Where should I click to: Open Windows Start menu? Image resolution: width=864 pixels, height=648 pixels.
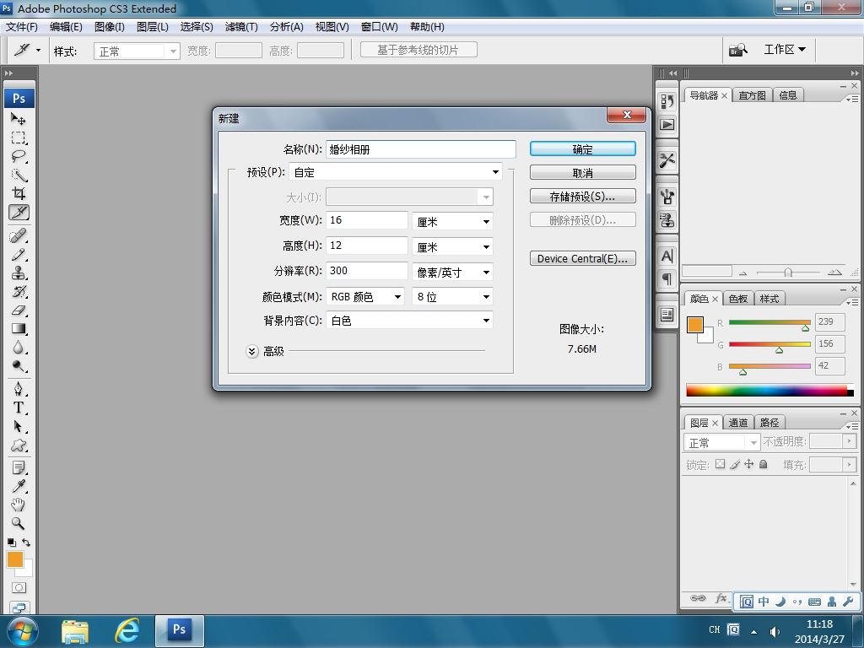[x=23, y=631]
